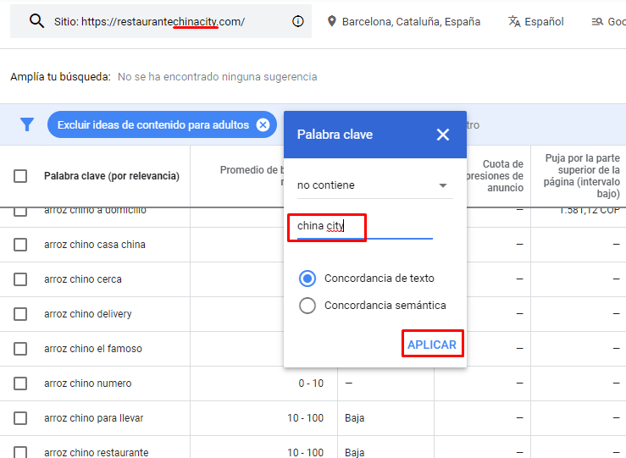Screen dimensions: 626x458
Task: Click the language translate icon
Action: [x=514, y=21]
